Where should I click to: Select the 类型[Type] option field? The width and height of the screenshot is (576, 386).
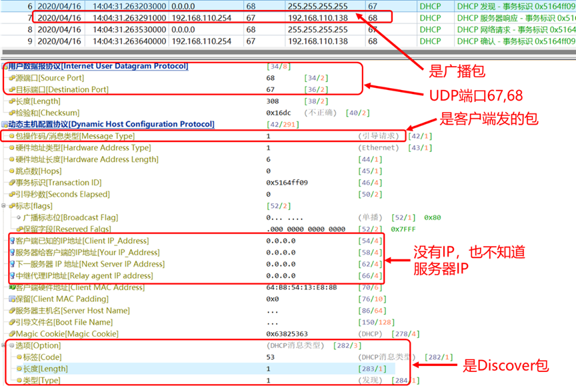pyautogui.click(x=41, y=381)
